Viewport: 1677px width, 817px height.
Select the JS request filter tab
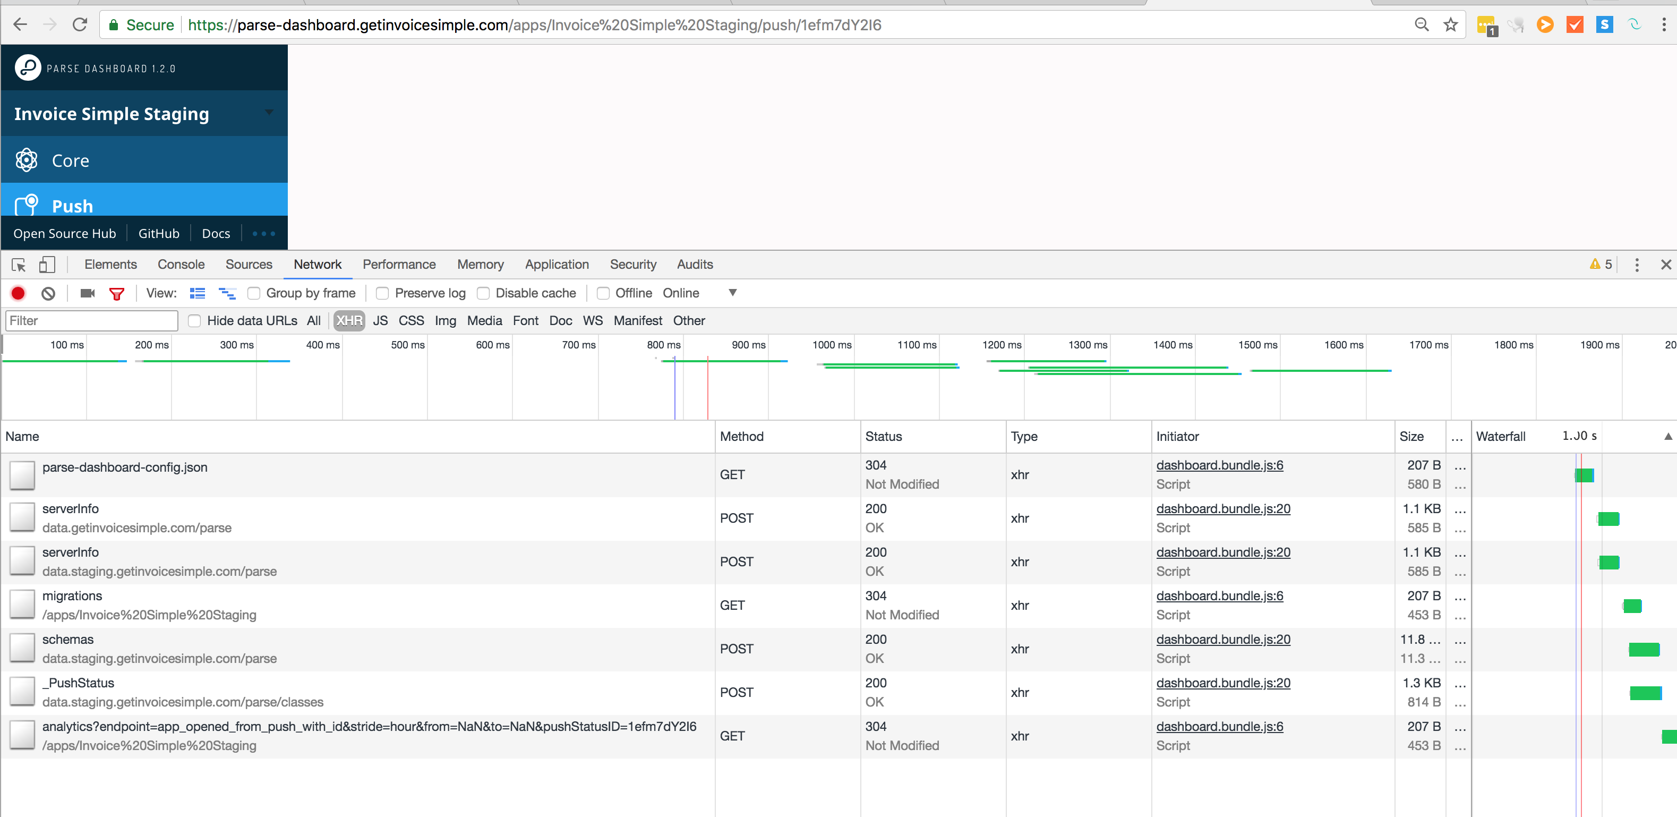[380, 320]
